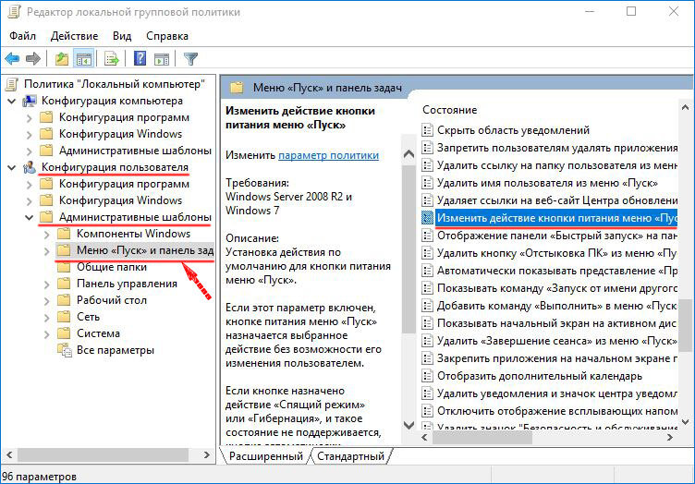
Task: Expand the 'Меню «Пуск» и панель задач' node
Action: (46, 251)
